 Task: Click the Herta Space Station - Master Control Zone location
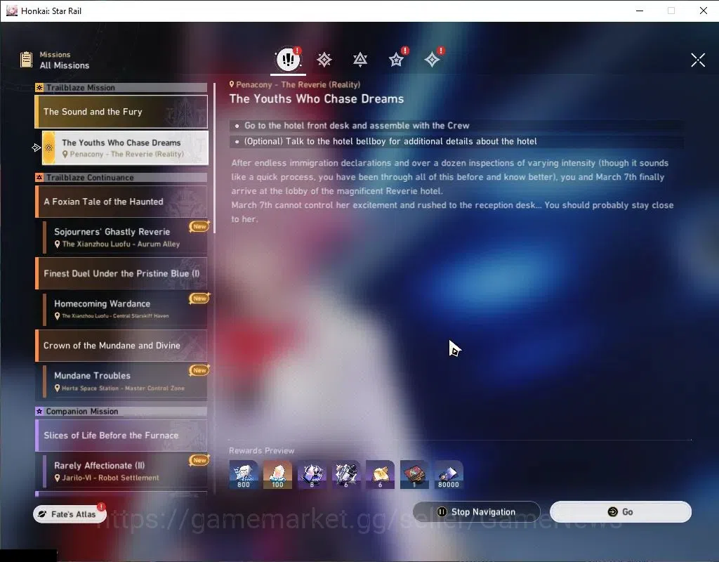[x=123, y=388]
